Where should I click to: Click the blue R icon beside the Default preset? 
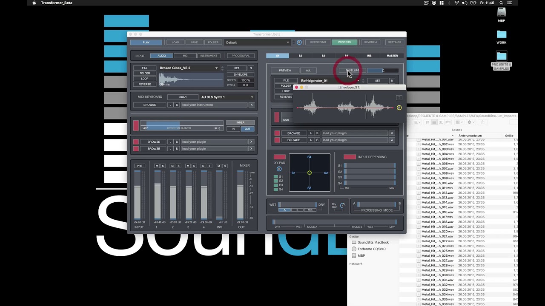pos(299,42)
